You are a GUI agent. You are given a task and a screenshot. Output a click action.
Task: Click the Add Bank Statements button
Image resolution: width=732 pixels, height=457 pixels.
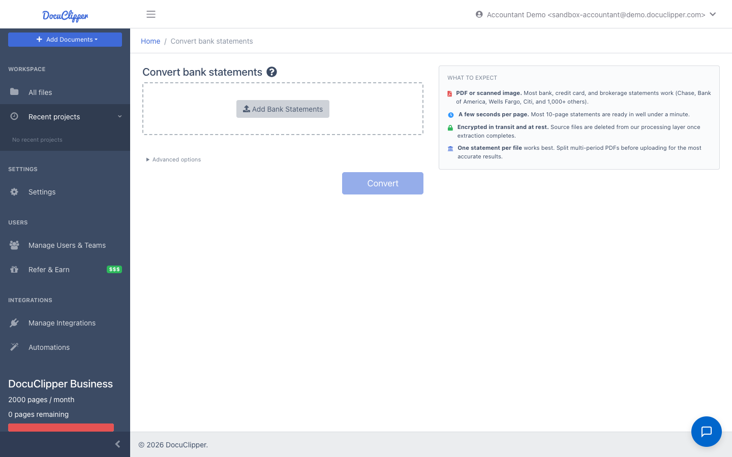coord(283,109)
